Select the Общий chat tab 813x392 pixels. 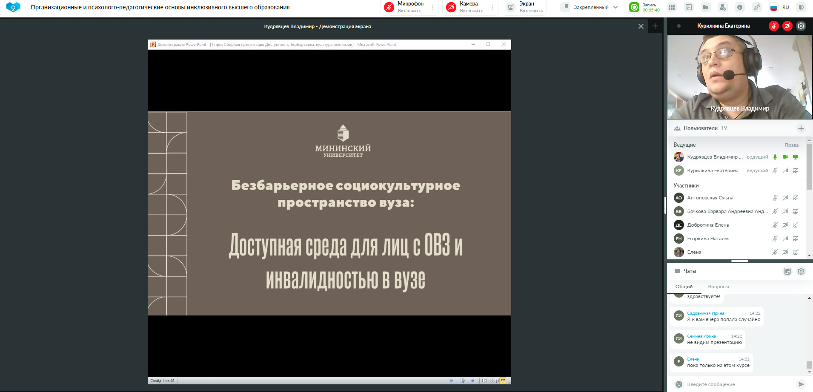[x=684, y=287]
